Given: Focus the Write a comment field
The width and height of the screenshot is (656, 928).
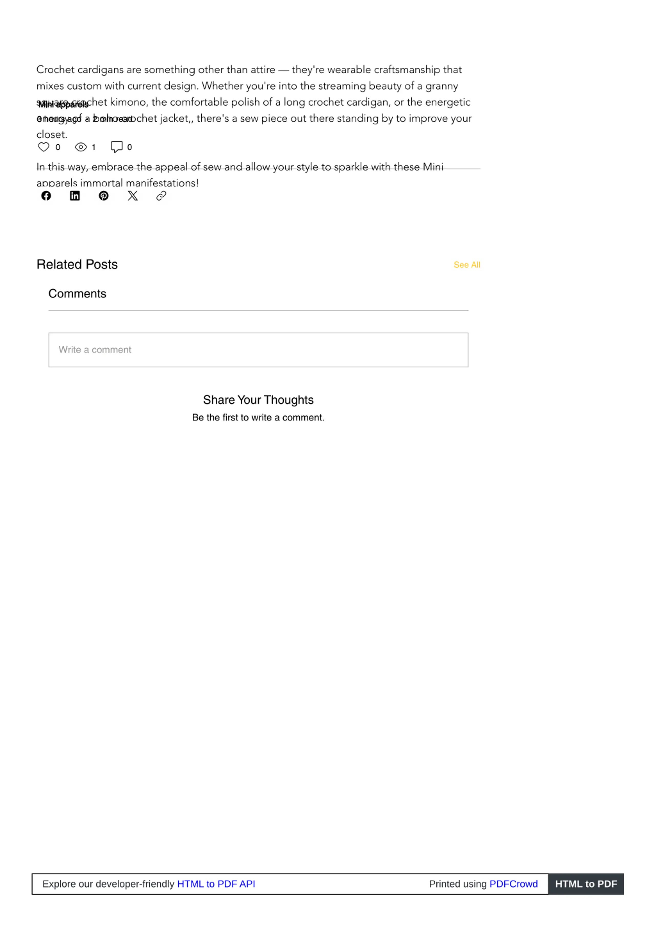Looking at the screenshot, I should click(259, 350).
